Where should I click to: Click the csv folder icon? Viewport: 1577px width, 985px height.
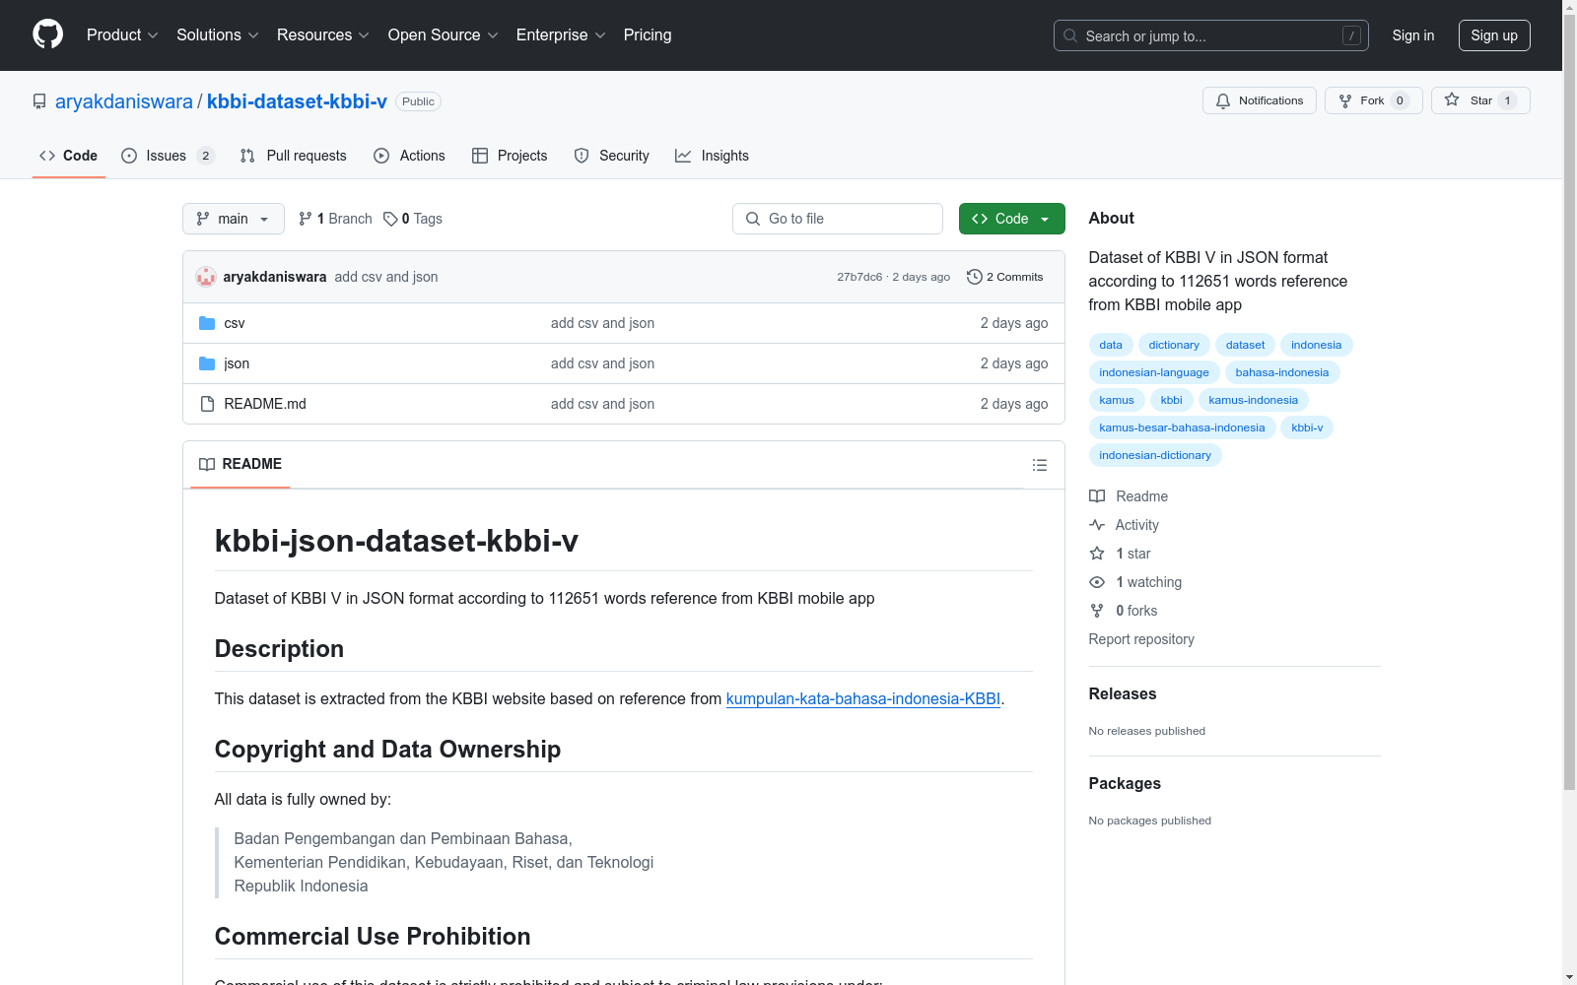[x=207, y=323]
